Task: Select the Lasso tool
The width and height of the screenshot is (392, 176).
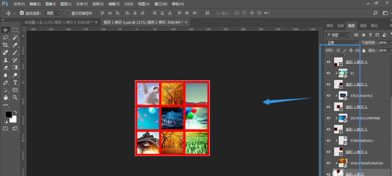Action: tap(6, 38)
